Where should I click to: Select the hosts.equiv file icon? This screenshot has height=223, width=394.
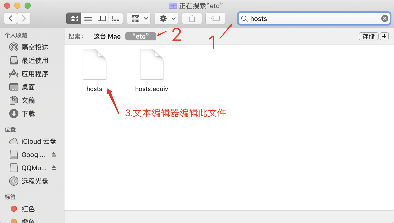(x=152, y=64)
